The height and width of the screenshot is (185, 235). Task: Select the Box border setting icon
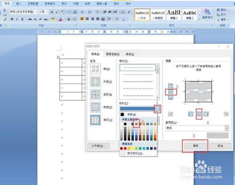click(95, 82)
